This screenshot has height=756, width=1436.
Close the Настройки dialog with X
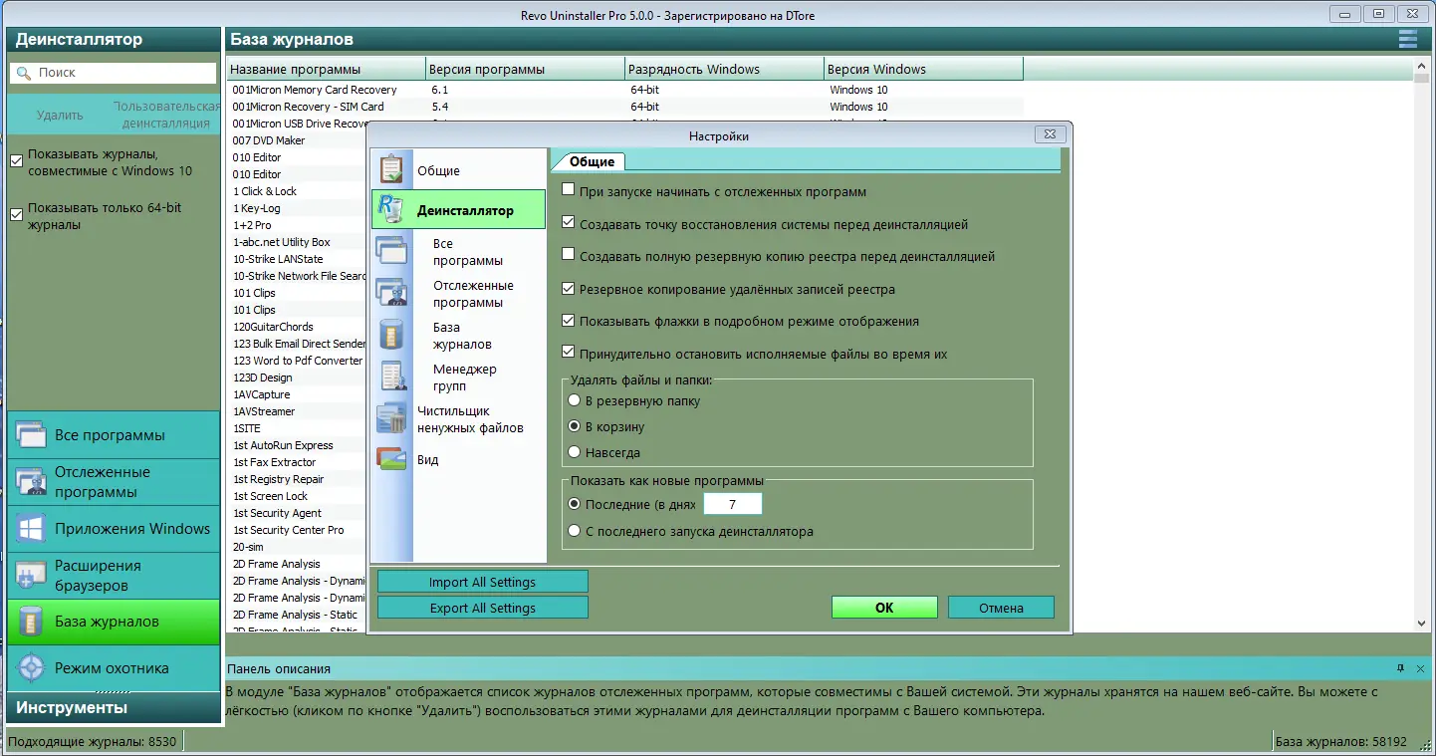pos(1050,135)
